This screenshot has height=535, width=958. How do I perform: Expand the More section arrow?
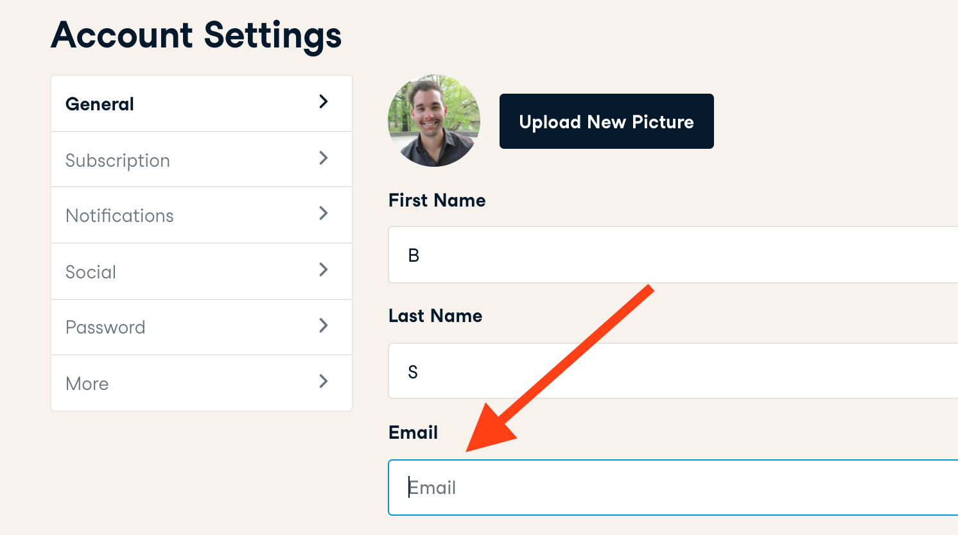[x=324, y=382]
